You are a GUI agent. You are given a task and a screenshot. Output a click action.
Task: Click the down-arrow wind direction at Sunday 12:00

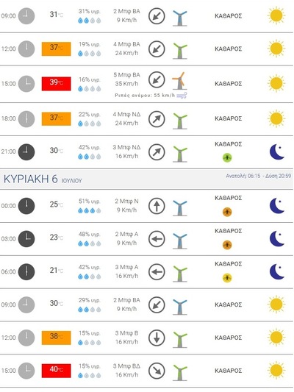157,338
